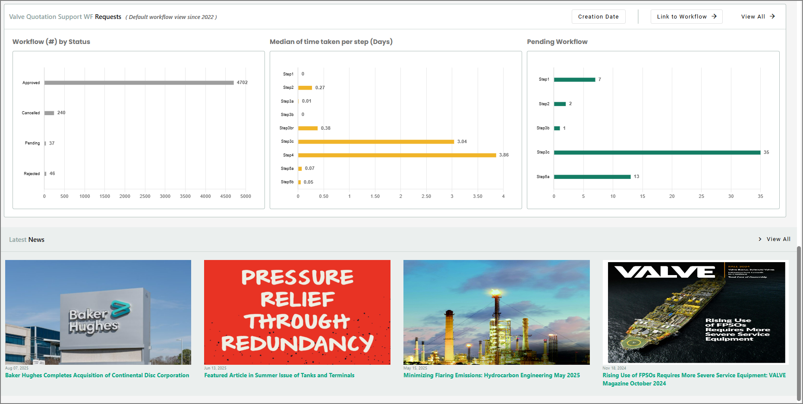803x404 pixels.
Task: Click the page vertical scrollbar
Action: (x=799, y=323)
